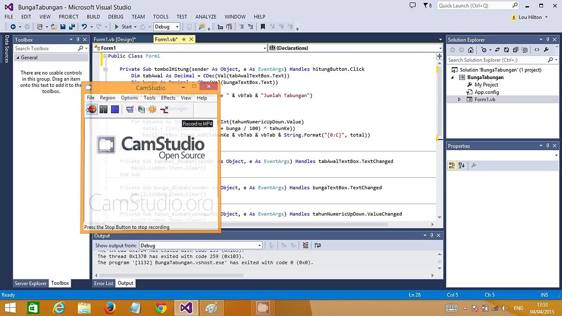The image size is (562, 316).
Task: Click the Comment out selected lines icon
Action: pyautogui.click(x=241, y=27)
